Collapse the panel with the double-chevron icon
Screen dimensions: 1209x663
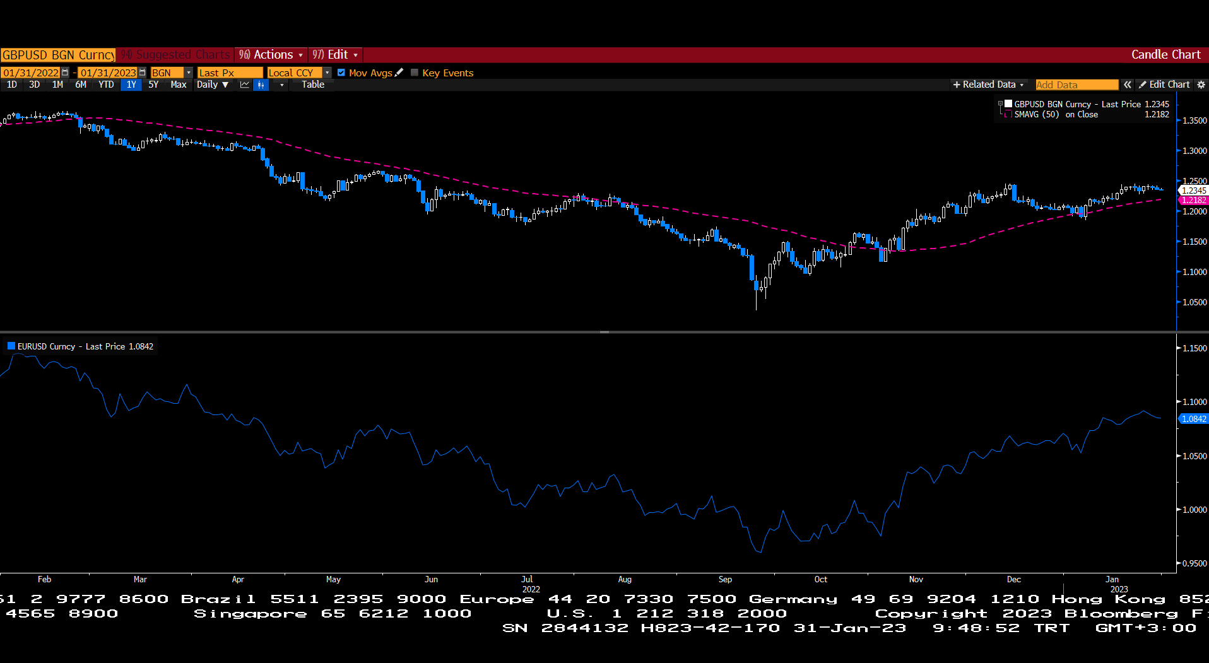1128,85
